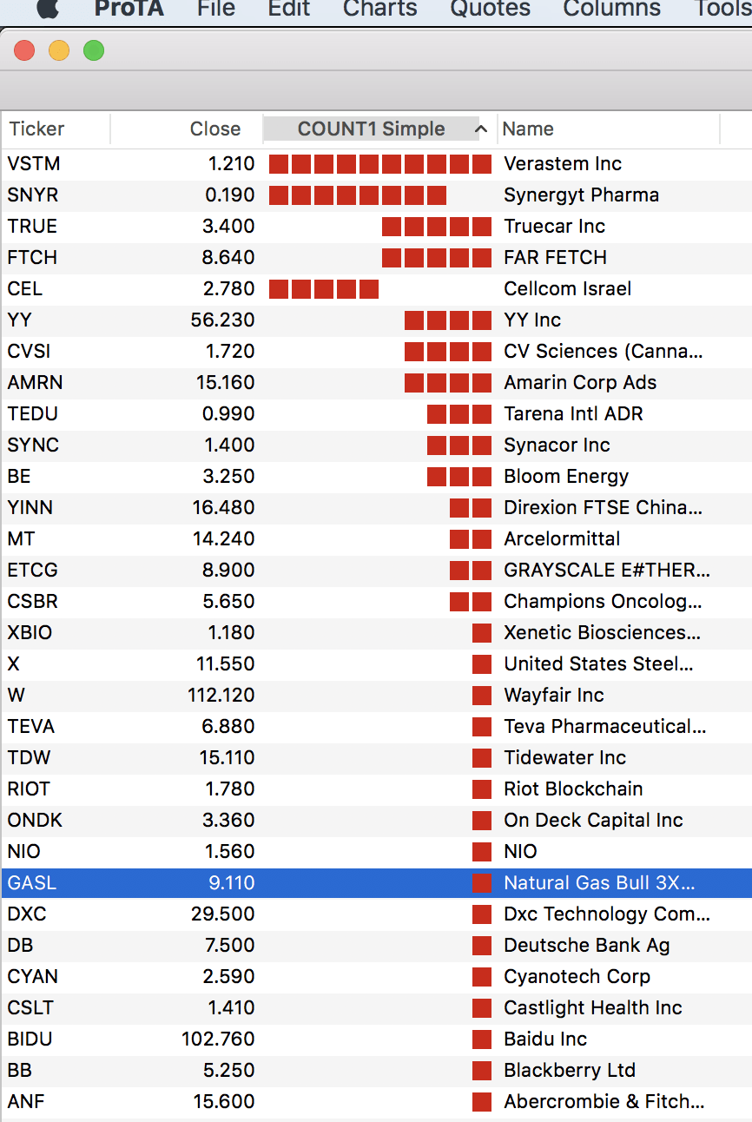Viewport: 752px width, 1122px height.
Task: Click the name Bloom Energy
Action: [566, 476]
